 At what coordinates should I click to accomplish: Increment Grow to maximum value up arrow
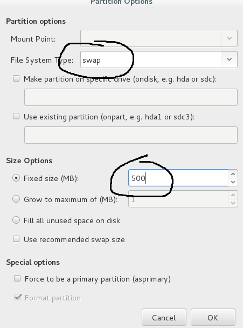(233, 195)
